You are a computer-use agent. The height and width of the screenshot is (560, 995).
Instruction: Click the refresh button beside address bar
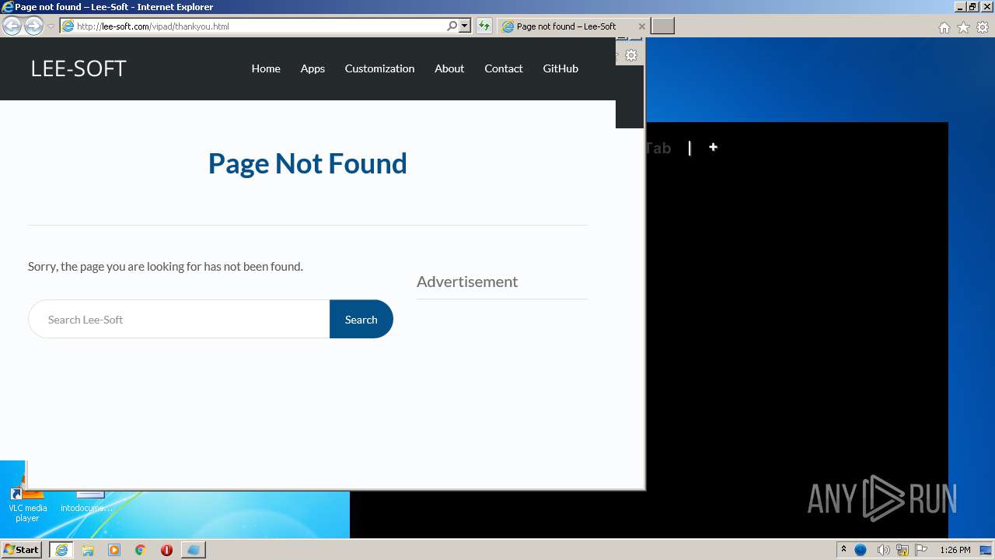pos(484,26)
